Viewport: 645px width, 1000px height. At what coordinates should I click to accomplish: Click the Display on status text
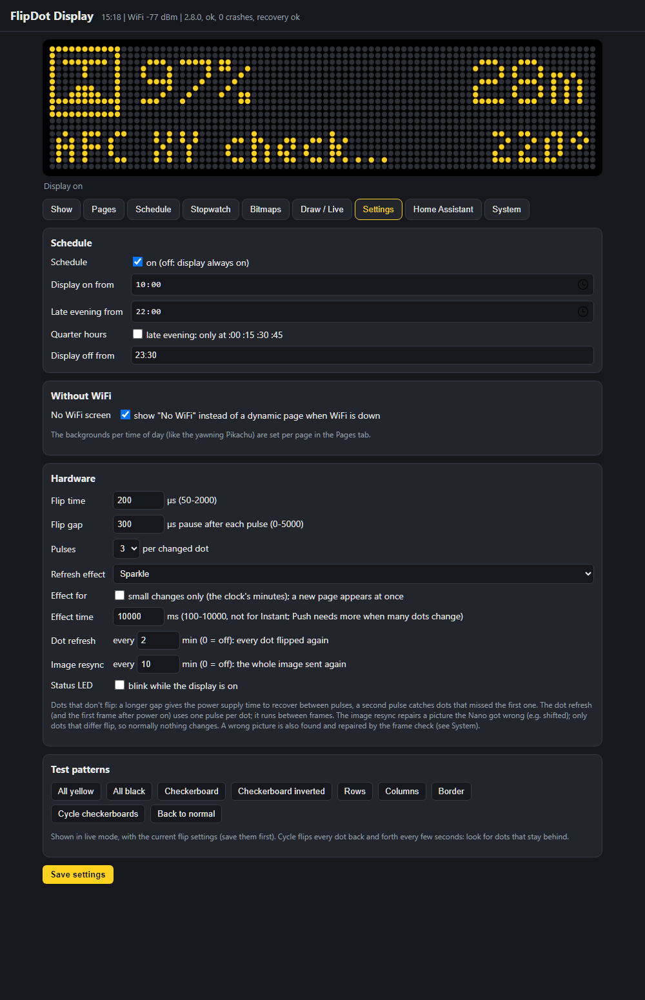coord(63,186)
